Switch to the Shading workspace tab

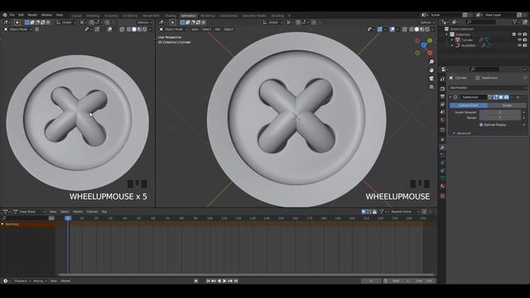pos(171,16)
